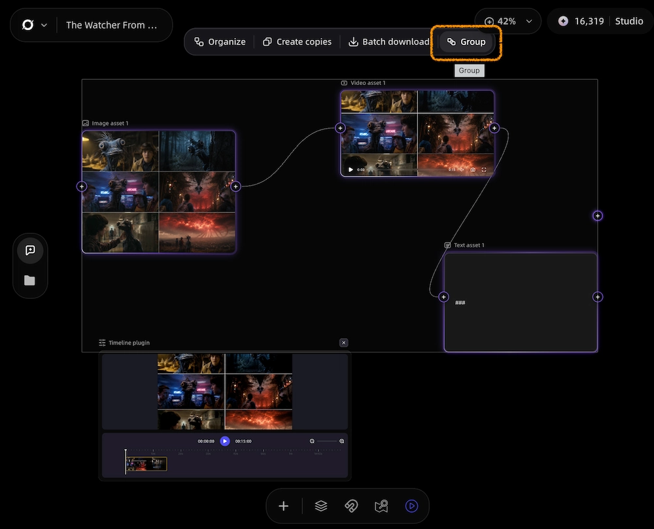Image resolution: width=654 pixels, height=529 pixels.
Task: Zoom out the timeline with minus magnifier
Action: click(312, 441)
